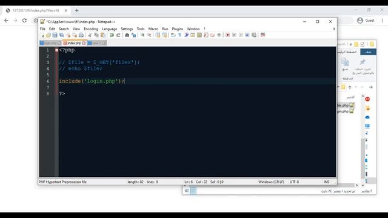Open the Run menu

[165, 29]
